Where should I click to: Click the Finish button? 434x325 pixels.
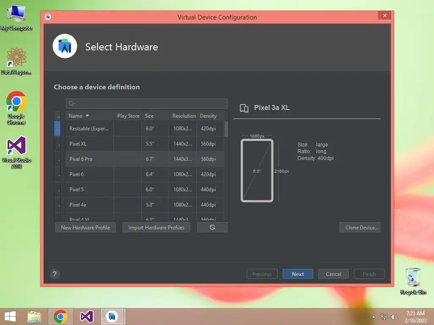369,274
